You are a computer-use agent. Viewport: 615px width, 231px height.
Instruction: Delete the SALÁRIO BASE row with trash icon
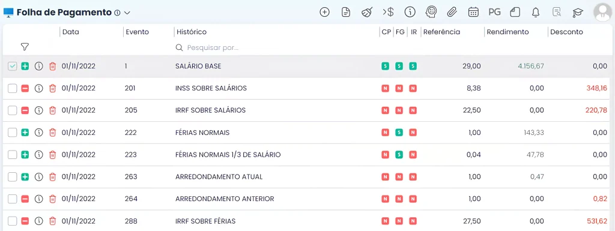[x=52, y=67]
